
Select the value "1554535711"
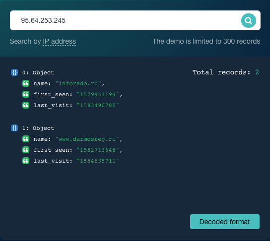click(98, 161)
